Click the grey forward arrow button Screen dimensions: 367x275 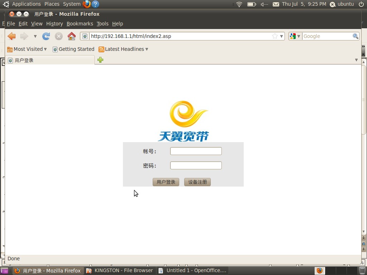24,36
